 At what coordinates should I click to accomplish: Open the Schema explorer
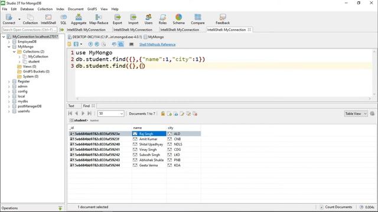(178, 19)
